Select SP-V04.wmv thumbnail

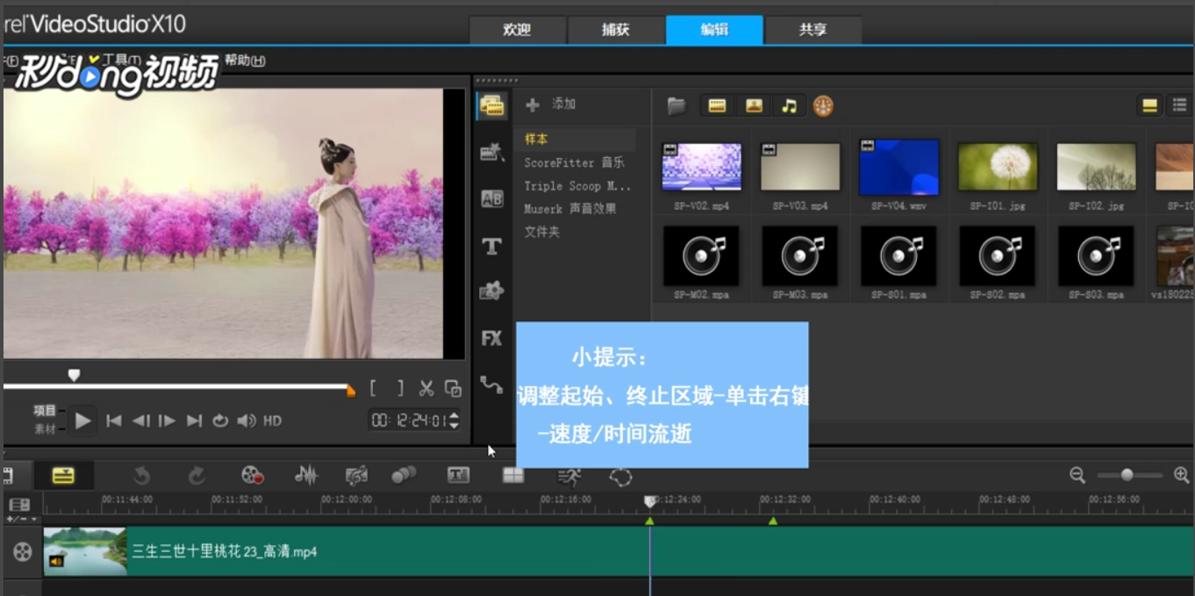point(899,167)
